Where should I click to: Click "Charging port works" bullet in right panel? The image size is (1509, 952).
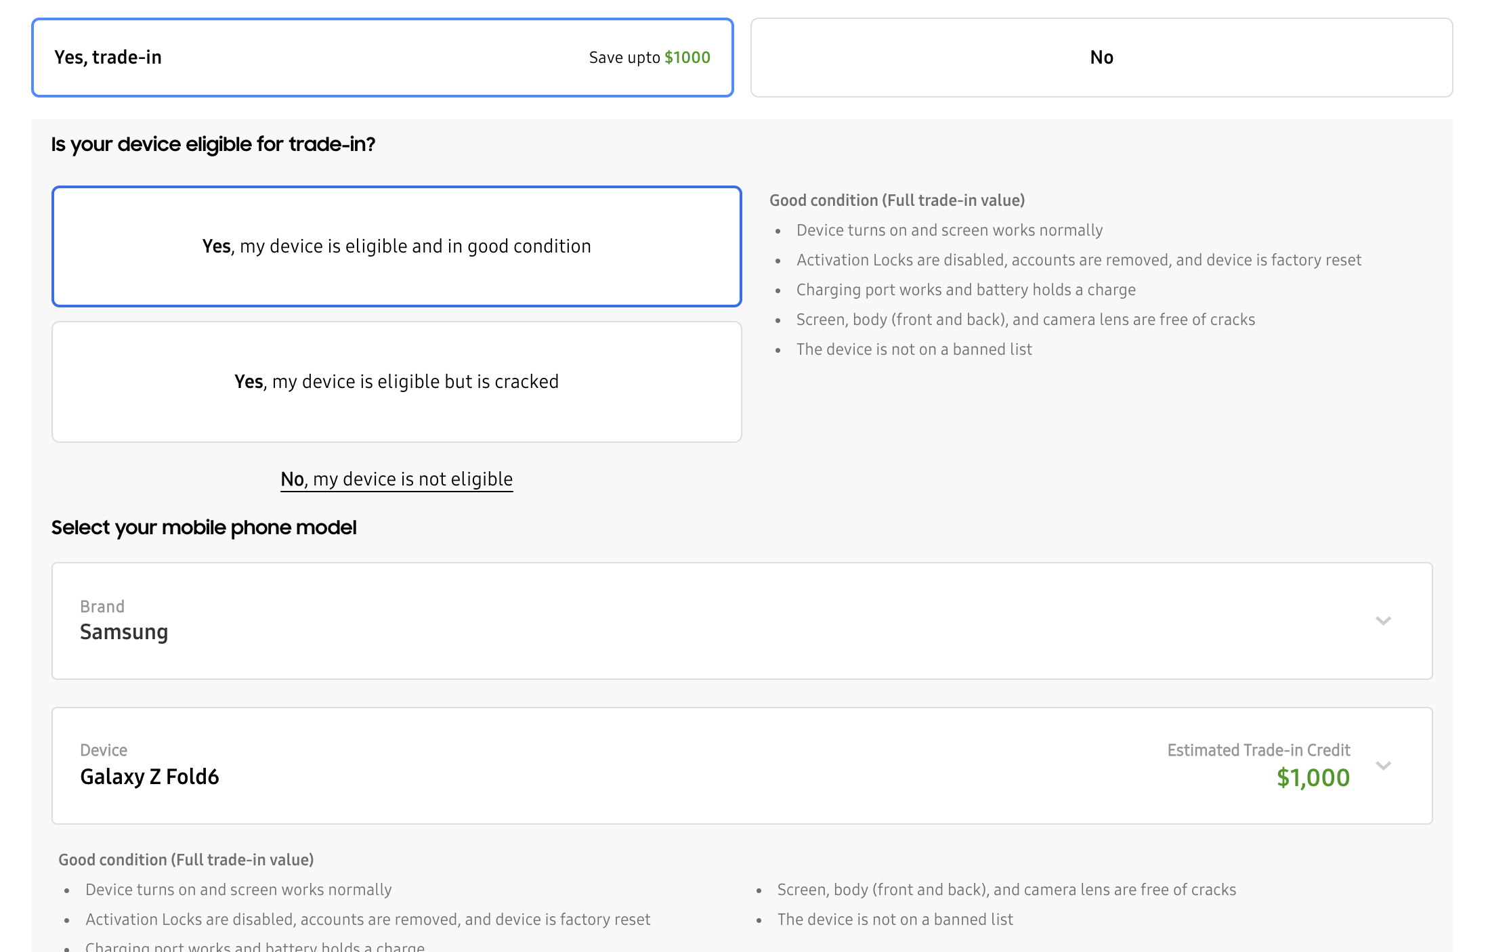[x=966, y=290]
